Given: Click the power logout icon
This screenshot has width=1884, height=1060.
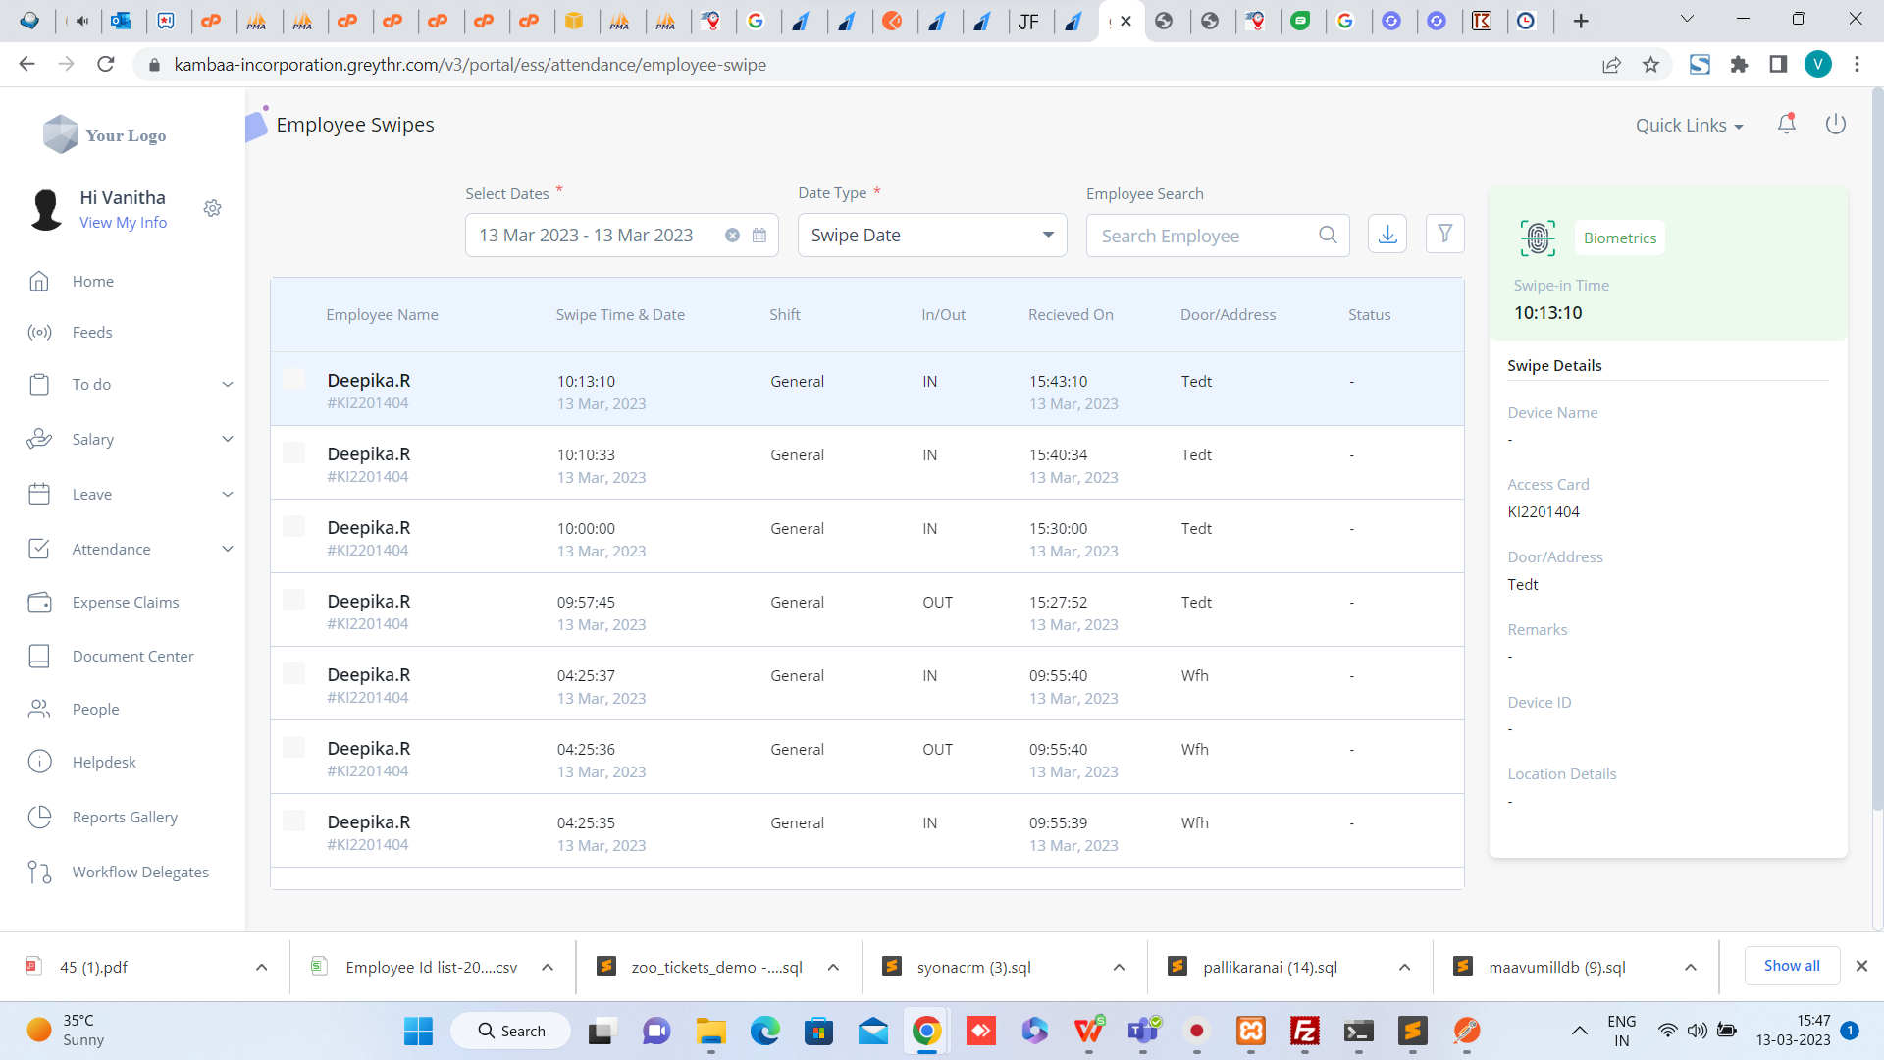Looking at the screenshot, I should click(x=1835, y=125).
